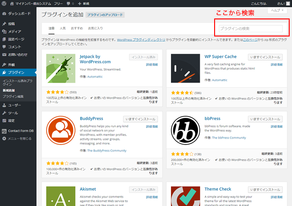Viewport: 292px width, 206px height.
Task: Click the 固定ページ pages icon
Action: (4, 39)
